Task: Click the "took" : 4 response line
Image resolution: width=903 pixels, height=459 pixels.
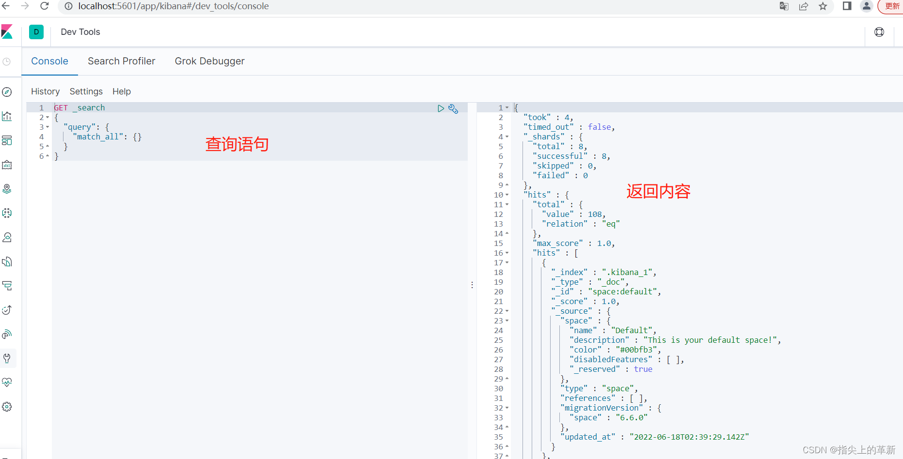Action: 548,117
